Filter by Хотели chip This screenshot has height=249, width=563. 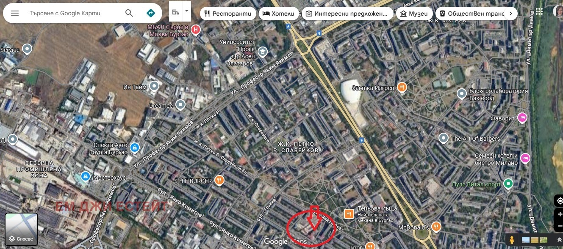[x=279, y=14]
